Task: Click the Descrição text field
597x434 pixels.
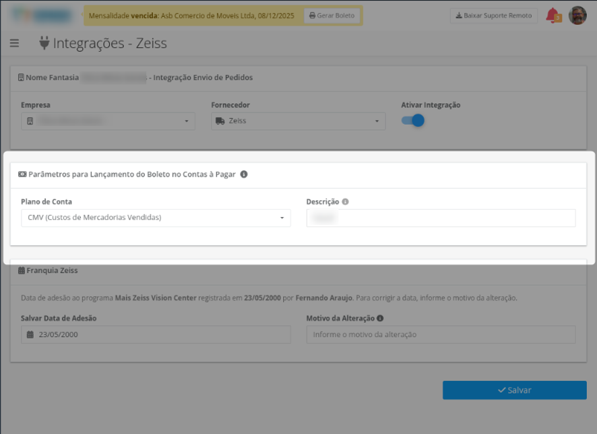Action: pos(441,218)
